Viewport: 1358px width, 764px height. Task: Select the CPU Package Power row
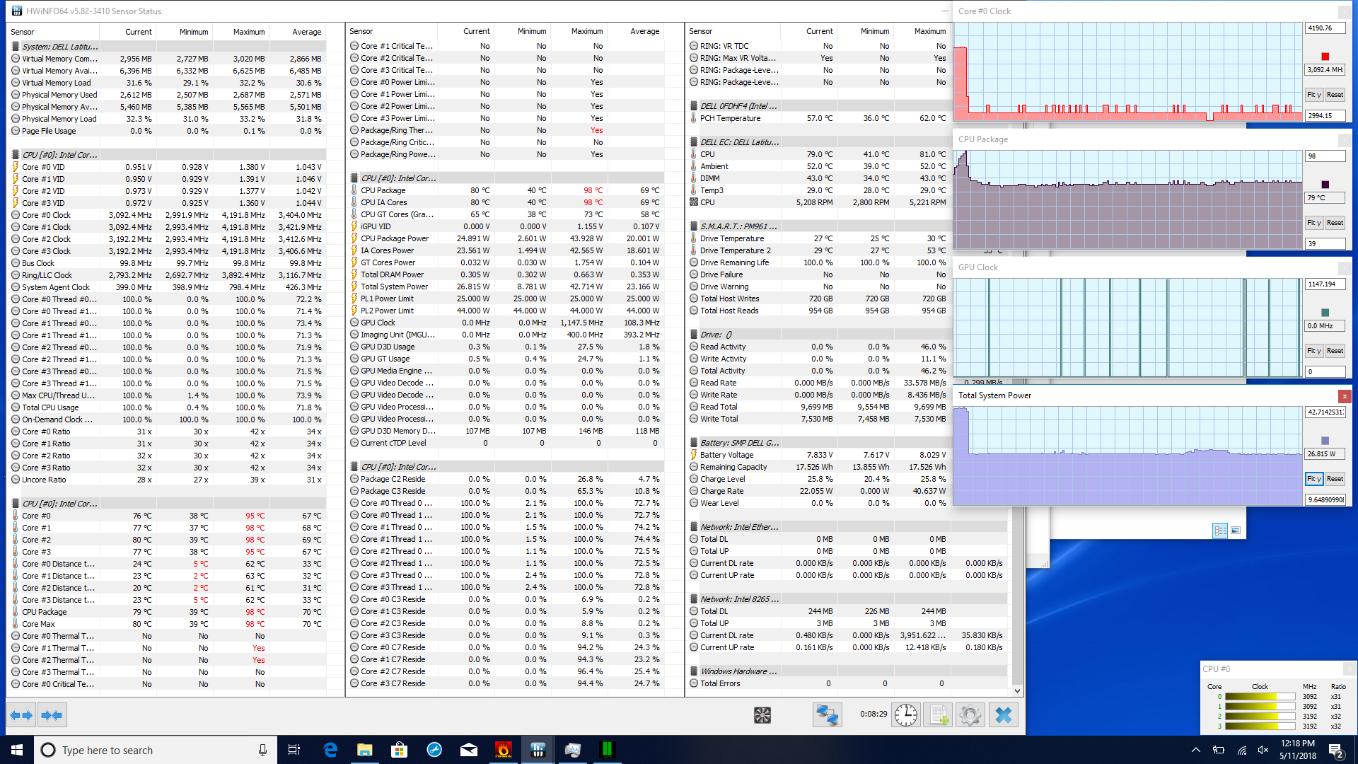pos(506,238)
